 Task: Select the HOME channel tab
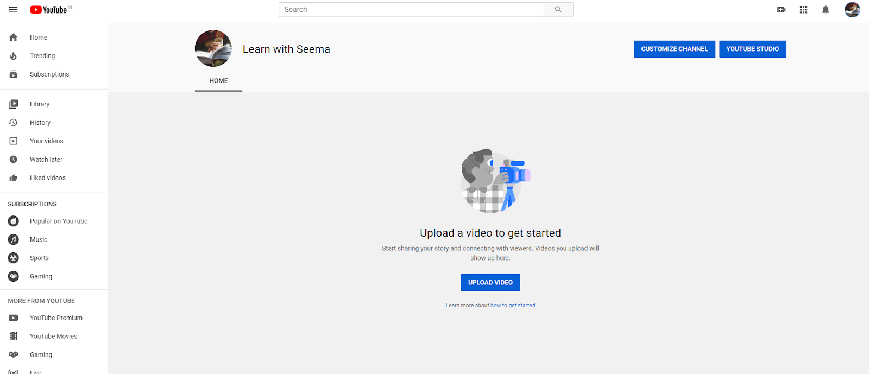click(218, 81)
